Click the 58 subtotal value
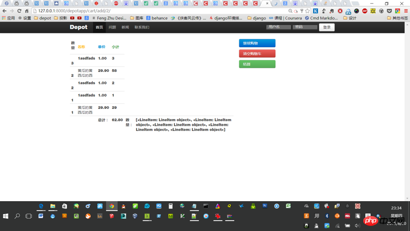The width and height of the screenshot is (410, 231). coord(114,70)
